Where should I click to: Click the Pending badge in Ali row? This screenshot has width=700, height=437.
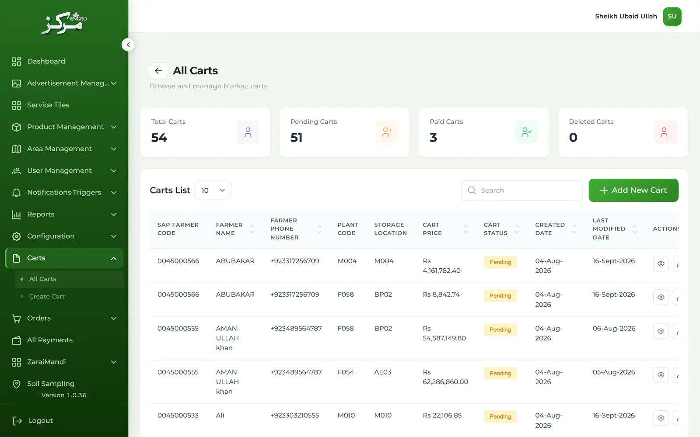click(x=500, y=417)
